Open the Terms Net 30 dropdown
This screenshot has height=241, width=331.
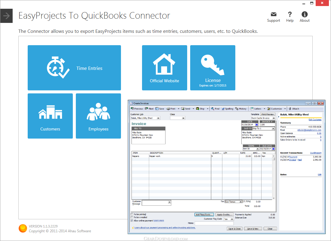[x=257, y=149]
